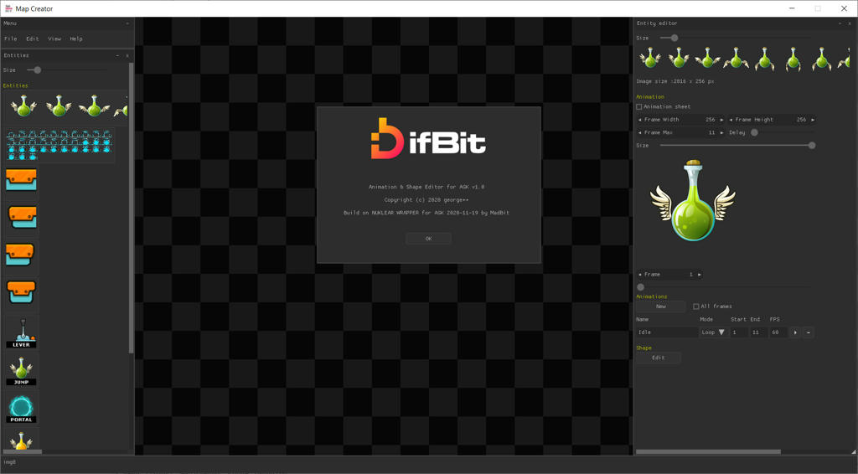Click the Copyright (c) 2020 george++ text
The width and height of the screenshot is (858, 474).
426,200
